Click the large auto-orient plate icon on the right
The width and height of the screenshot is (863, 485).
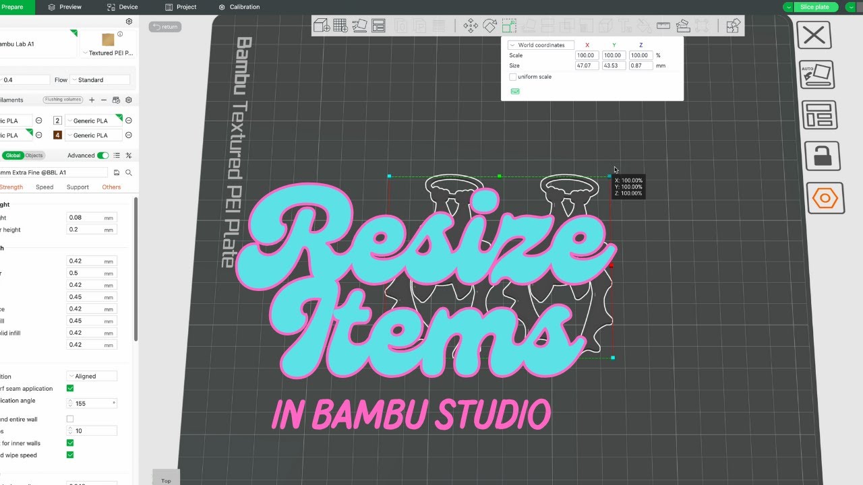click(818, 75)
